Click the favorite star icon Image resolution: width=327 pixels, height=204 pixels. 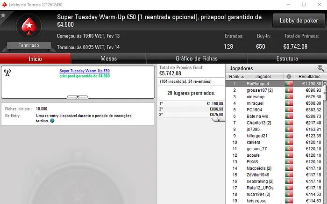tap(3, 15)
